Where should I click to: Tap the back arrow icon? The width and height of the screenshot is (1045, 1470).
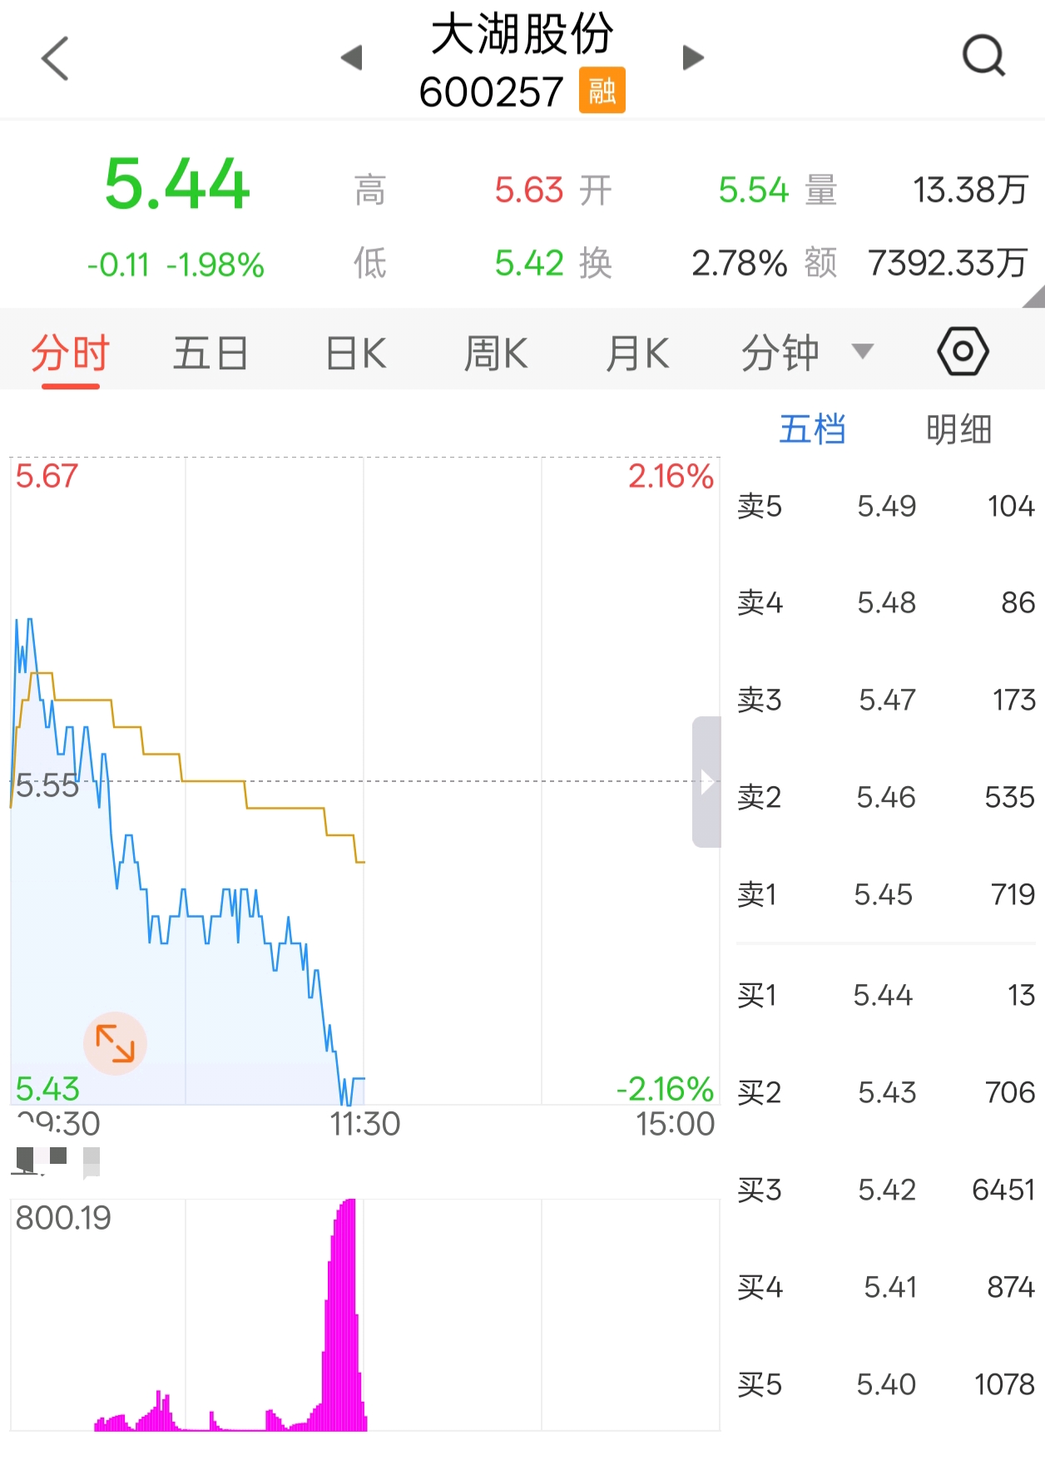coord(55,58)
